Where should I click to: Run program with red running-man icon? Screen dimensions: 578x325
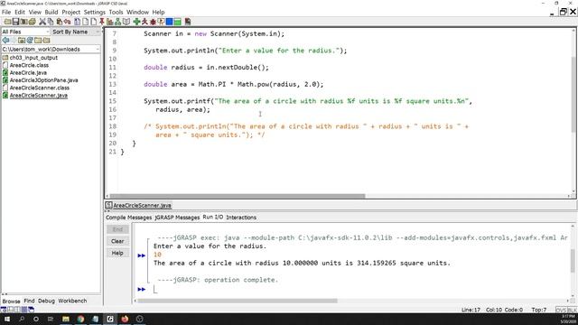click(144, 22)
